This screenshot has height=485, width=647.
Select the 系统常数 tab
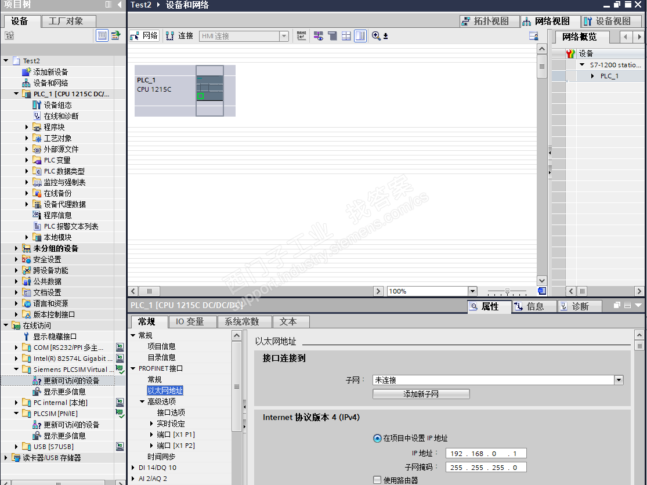coord(244,321)
